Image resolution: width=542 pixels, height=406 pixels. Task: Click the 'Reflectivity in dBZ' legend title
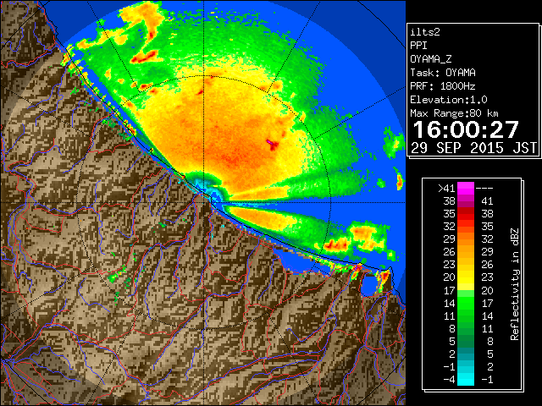pyautogui.click(x=514, y=284)
